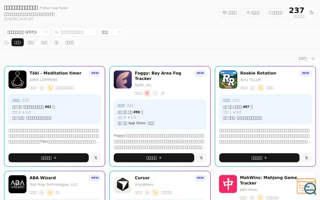
Task: Dismiss the Tōki card with X button
Action: click(x=96, y=158)
